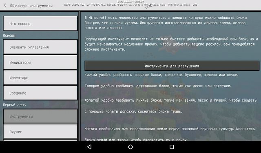Screen dimensions: 261x153
Task: Tap the Android recent apps square
Action: 172,147
